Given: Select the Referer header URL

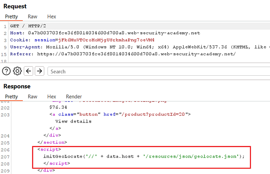Looking at the screenshot, I should coord(137,54).
